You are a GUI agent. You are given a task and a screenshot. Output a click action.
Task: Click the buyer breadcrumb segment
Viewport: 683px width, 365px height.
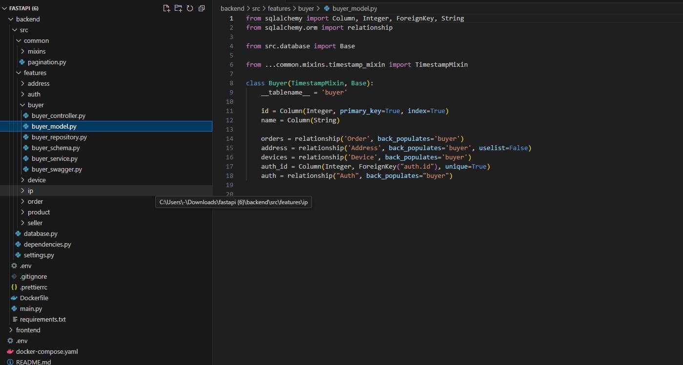(x=306, y=8)
